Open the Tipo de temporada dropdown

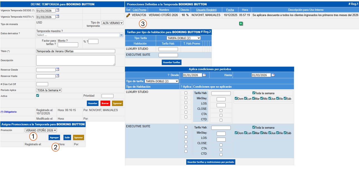[x=112, y=23]
